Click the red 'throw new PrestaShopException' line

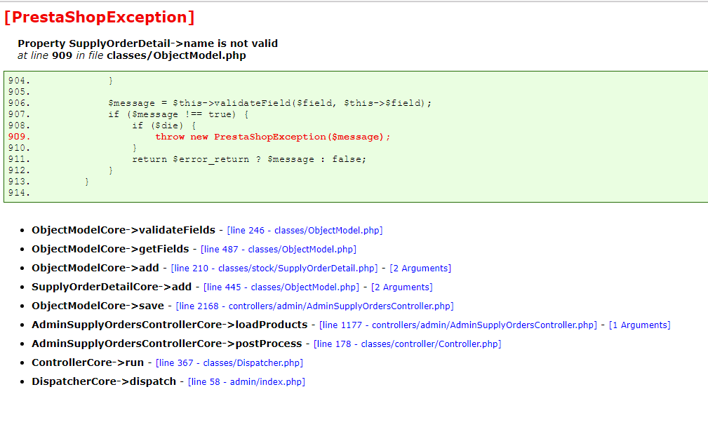(273, 137)
